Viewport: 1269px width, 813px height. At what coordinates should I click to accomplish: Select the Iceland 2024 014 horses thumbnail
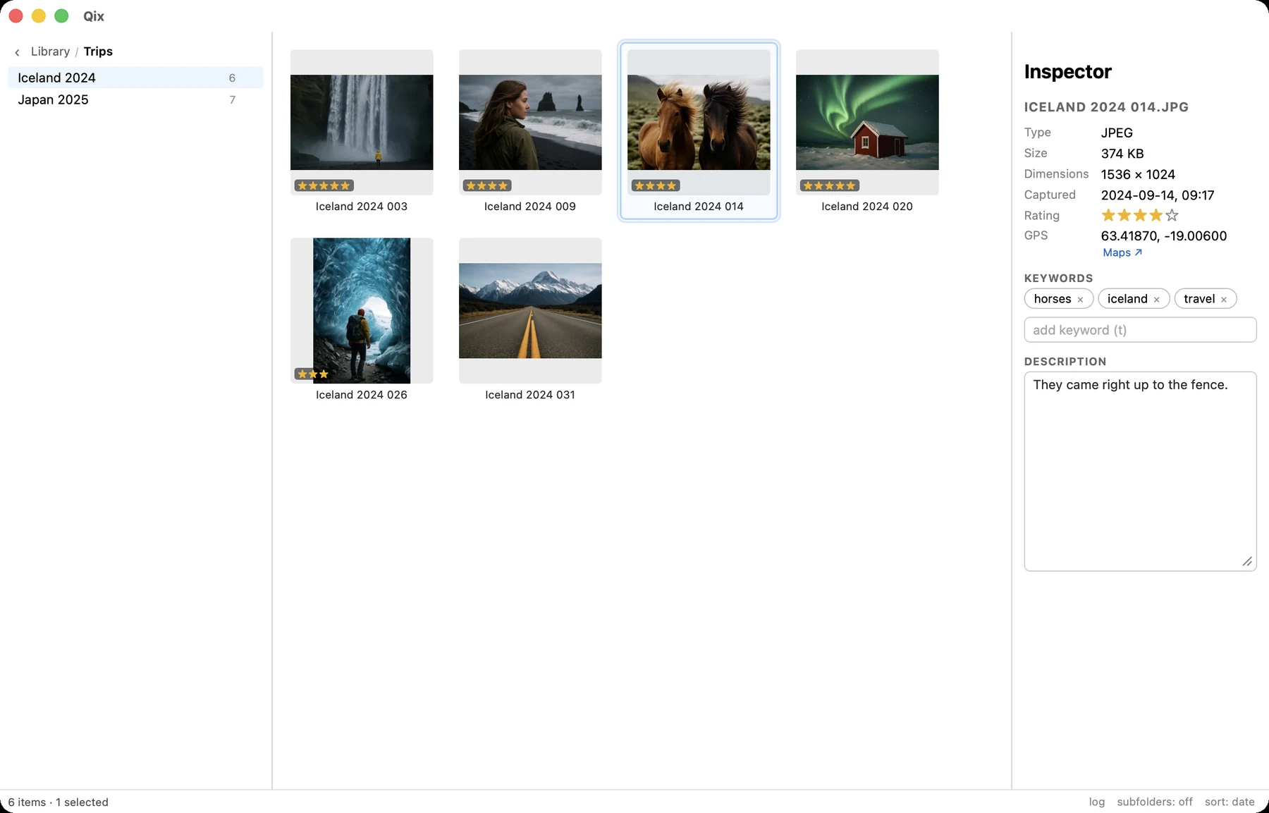699,122
